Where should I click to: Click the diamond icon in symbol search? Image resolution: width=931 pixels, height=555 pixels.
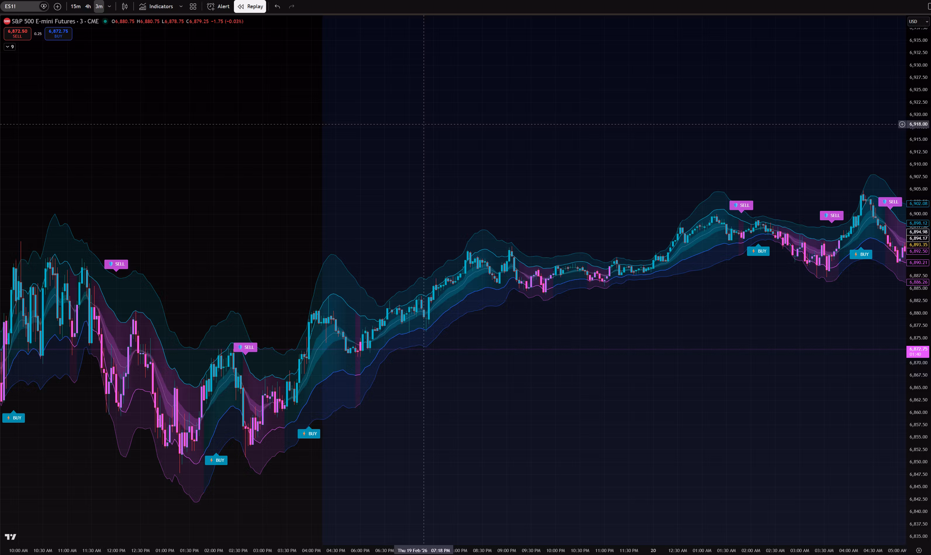point(44,6)
